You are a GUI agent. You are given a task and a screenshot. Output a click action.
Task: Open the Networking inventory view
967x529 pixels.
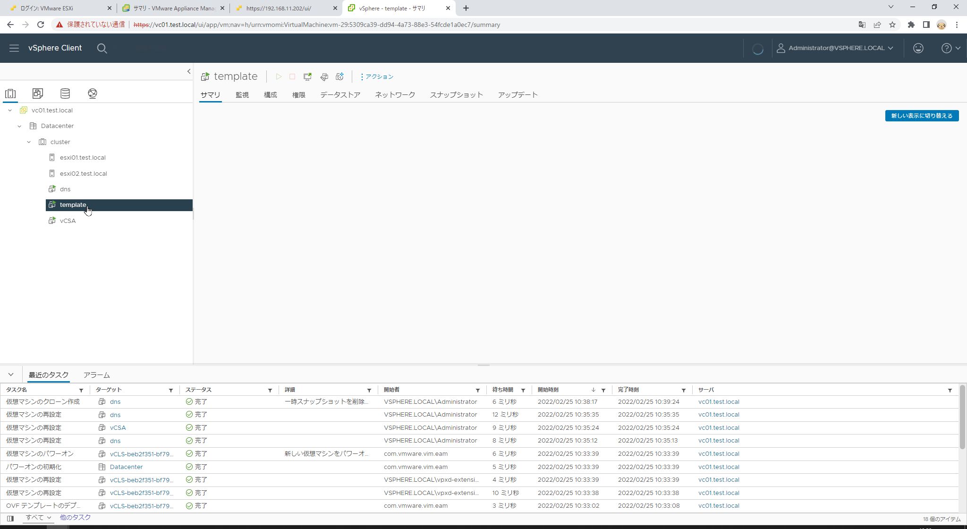(x=93, y=94)
